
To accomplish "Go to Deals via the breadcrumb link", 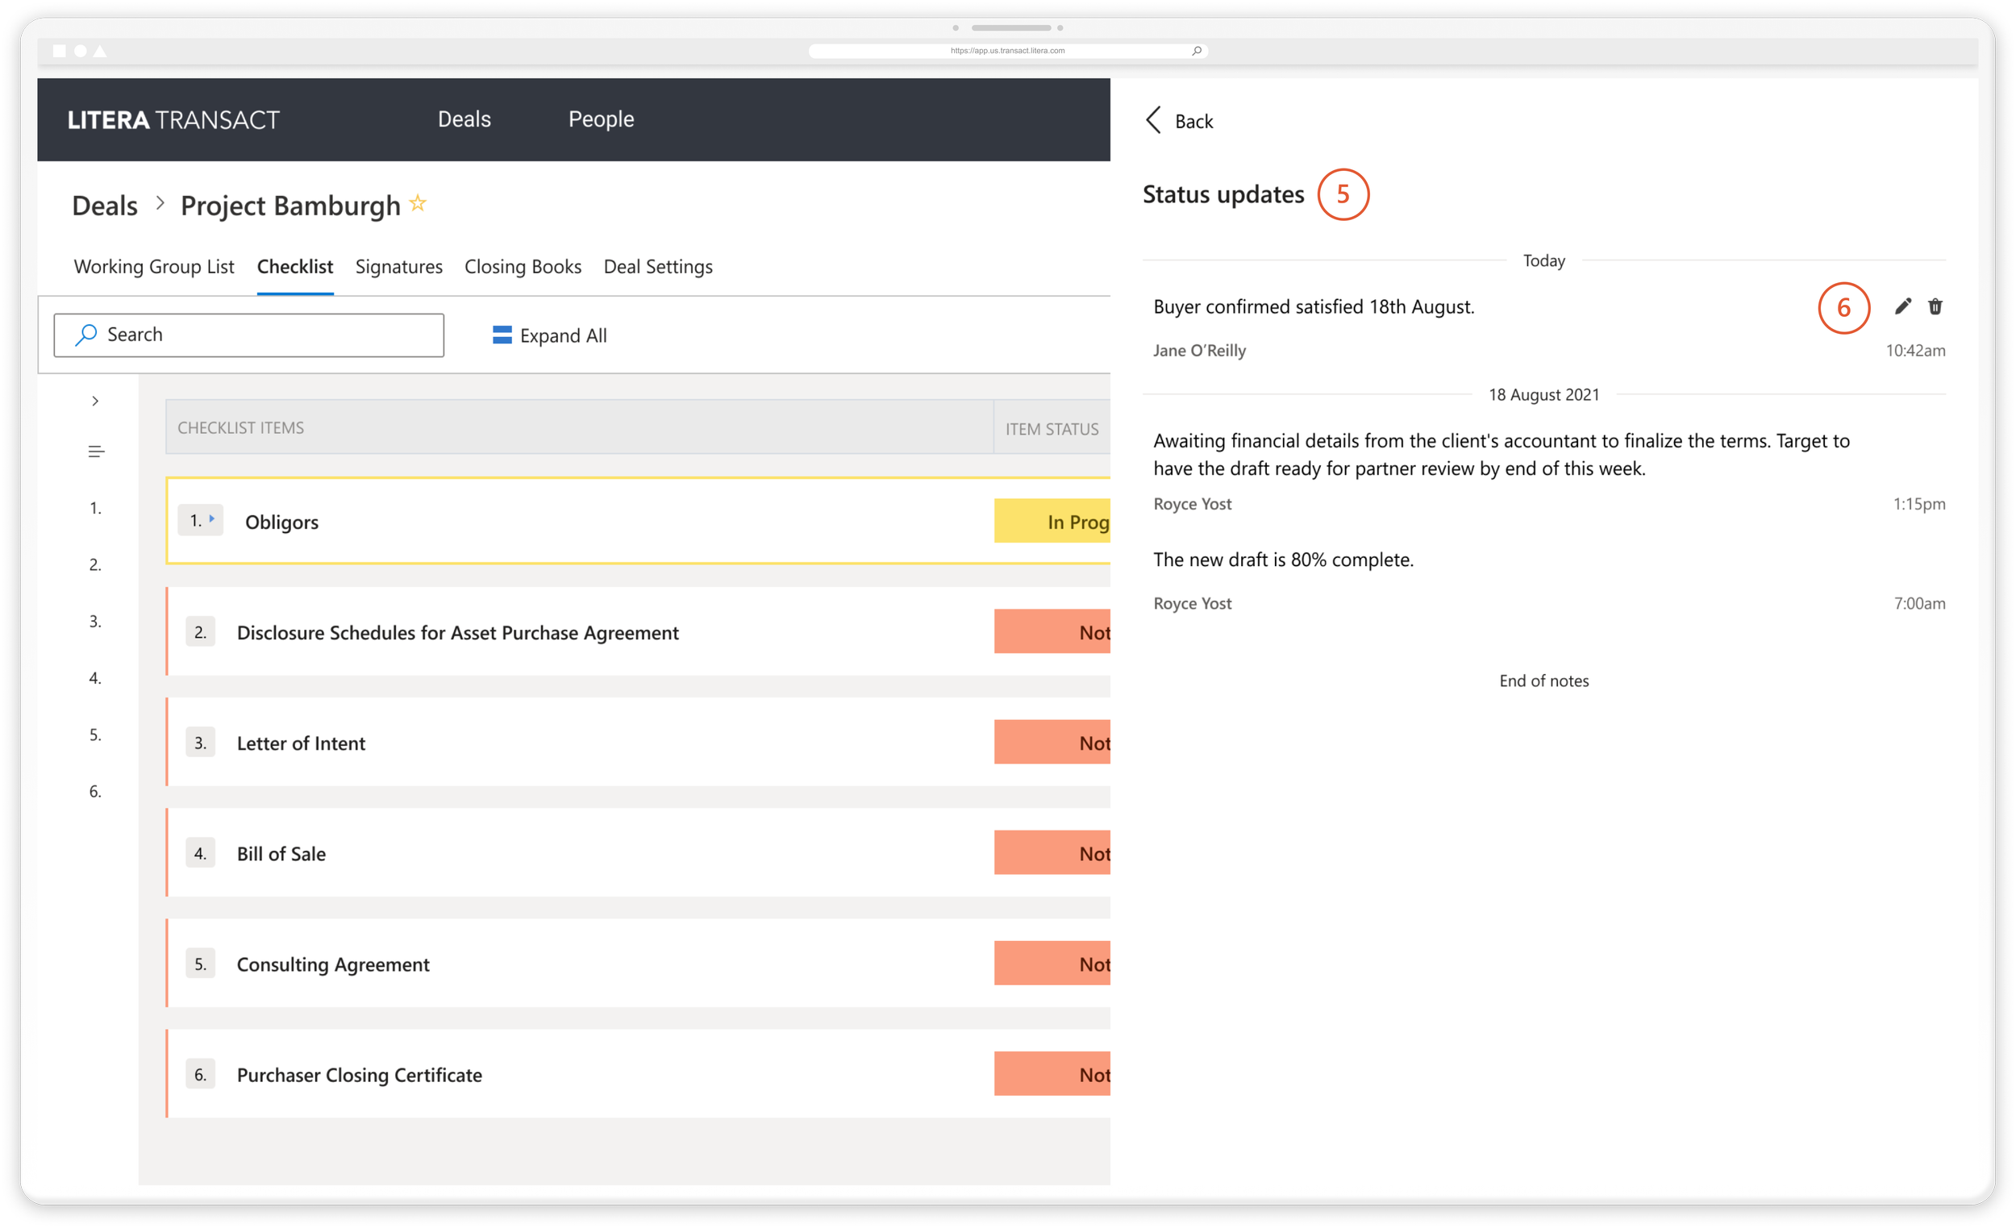I will (104, 205).
